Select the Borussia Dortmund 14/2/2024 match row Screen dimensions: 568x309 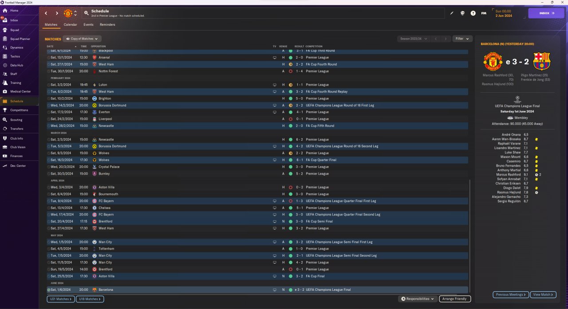pyautogui.click(x=257, y=105)
